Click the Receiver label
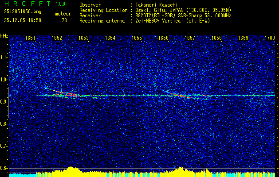Image resolution: width=279 pixels, height=177 pixels. 90,15
